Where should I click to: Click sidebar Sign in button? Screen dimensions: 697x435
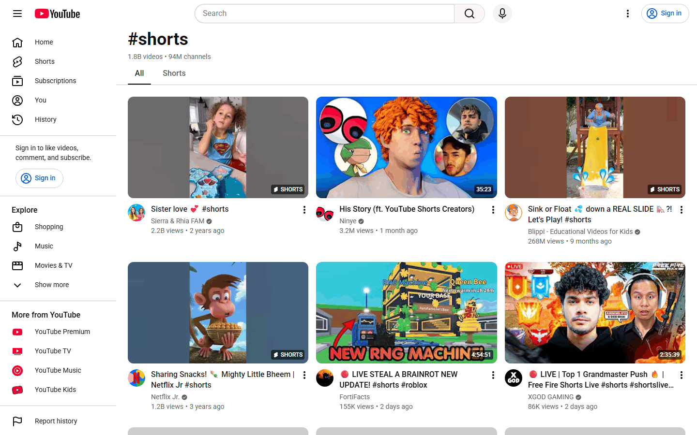pyautogui.click(x=39, y=178)
